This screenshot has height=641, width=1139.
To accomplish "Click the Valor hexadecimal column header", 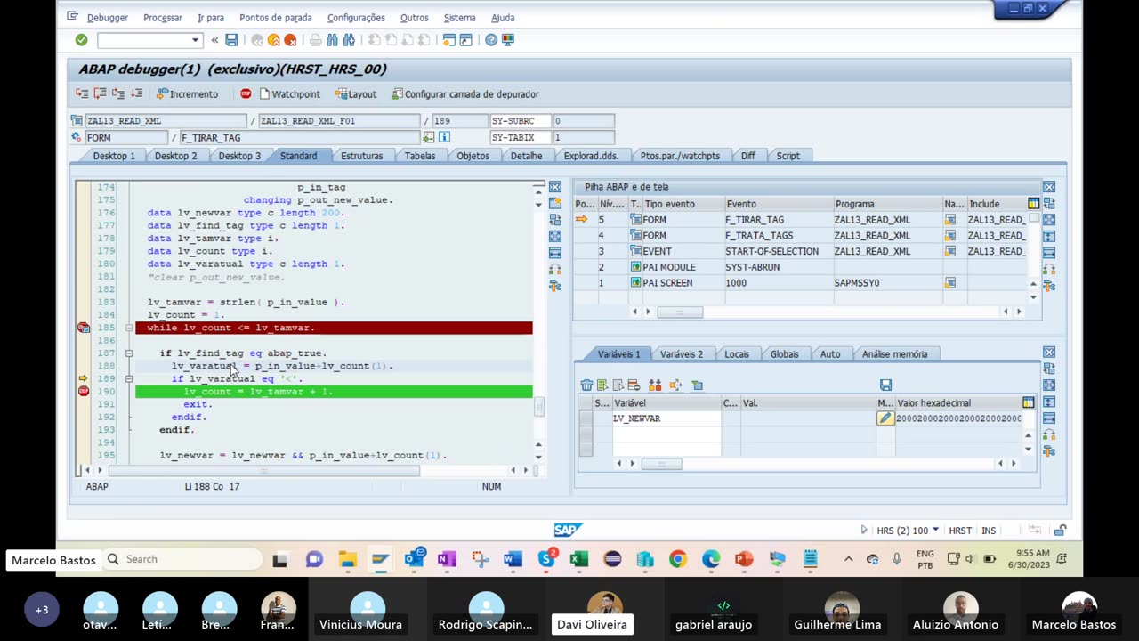I will tap(957, 403).
